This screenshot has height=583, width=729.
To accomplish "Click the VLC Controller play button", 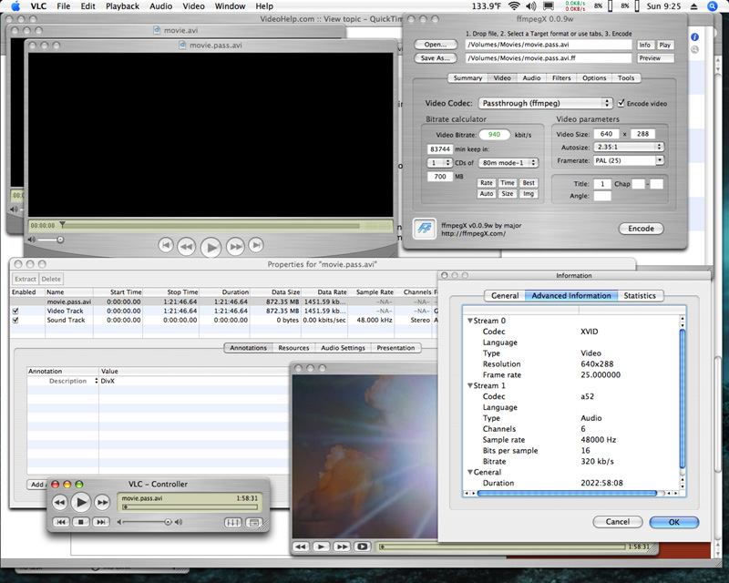I will click(x=81, y=502).
